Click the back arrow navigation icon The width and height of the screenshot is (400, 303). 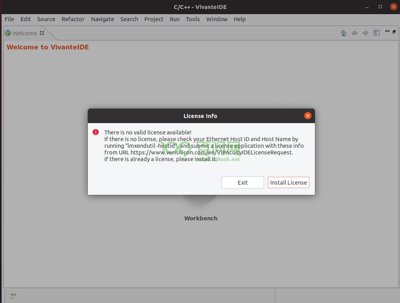(x=355, y=33)
